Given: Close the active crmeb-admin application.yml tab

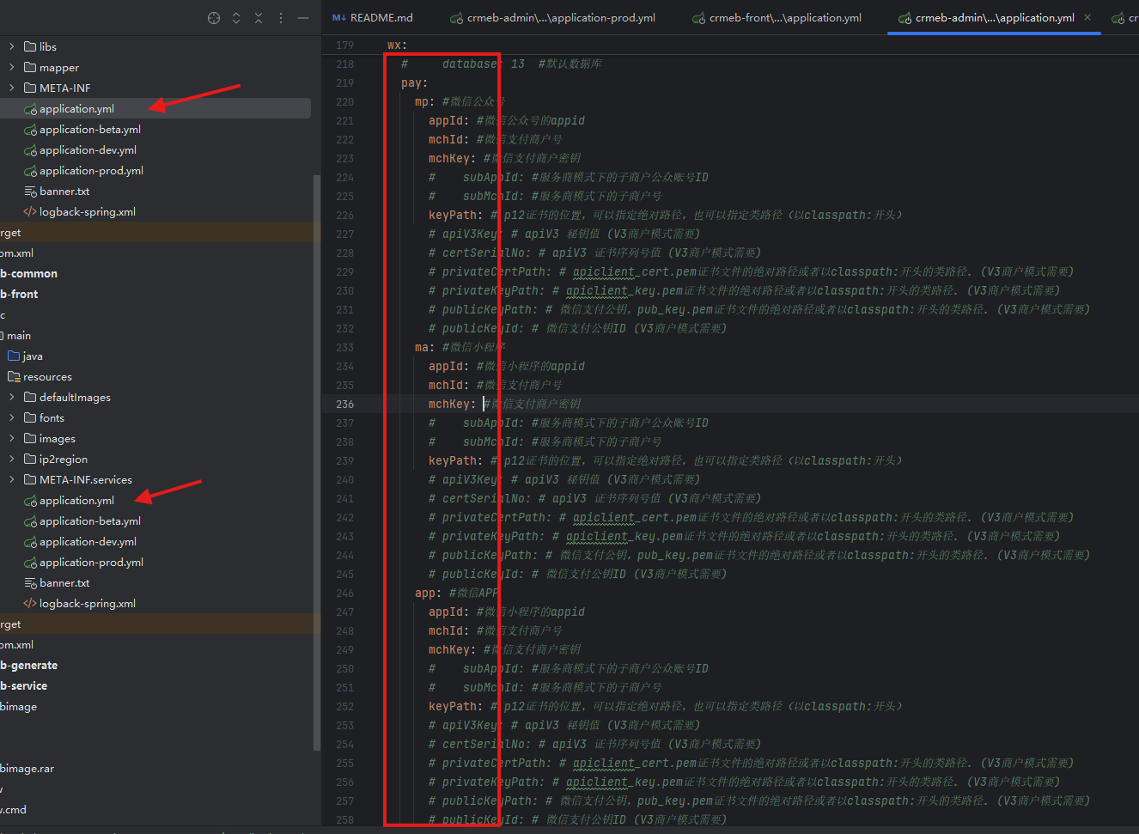Looking at the screenshot, I should (x=1087, y=17).
